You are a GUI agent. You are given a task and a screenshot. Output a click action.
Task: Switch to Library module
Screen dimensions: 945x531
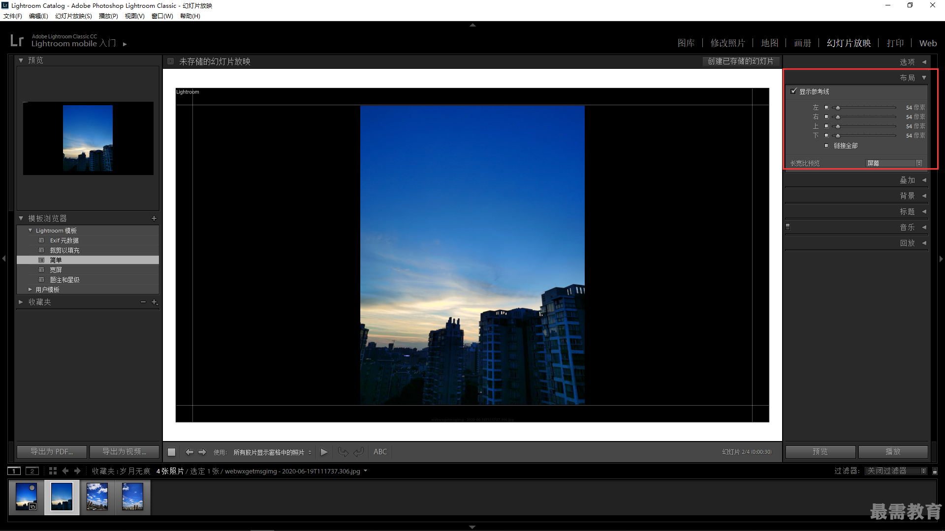pyautogui.click(x=686, y=43)
